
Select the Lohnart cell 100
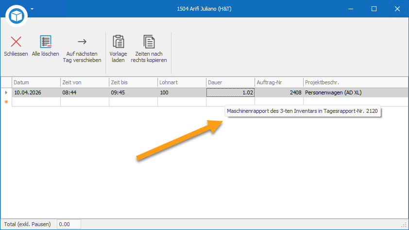pos(182,92)
